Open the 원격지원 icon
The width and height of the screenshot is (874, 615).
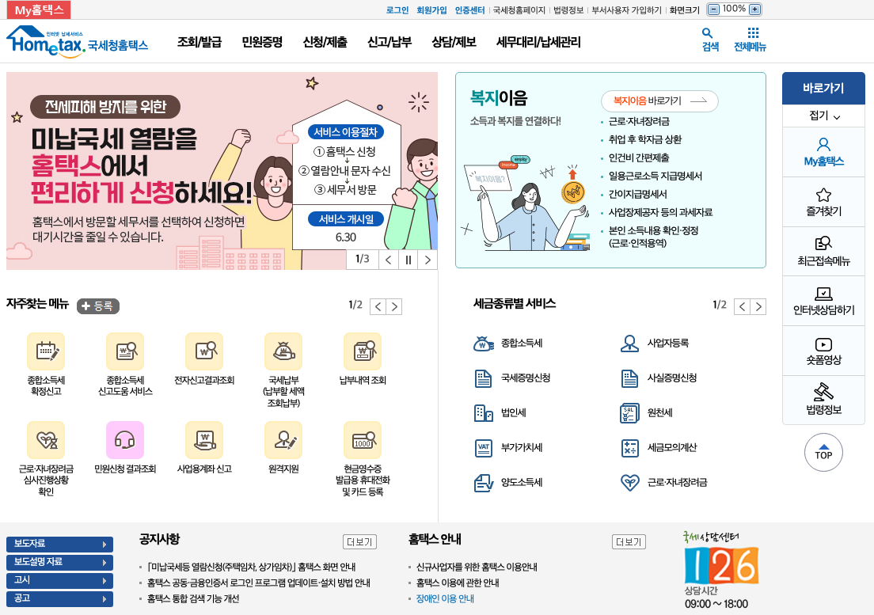point(283,440)
